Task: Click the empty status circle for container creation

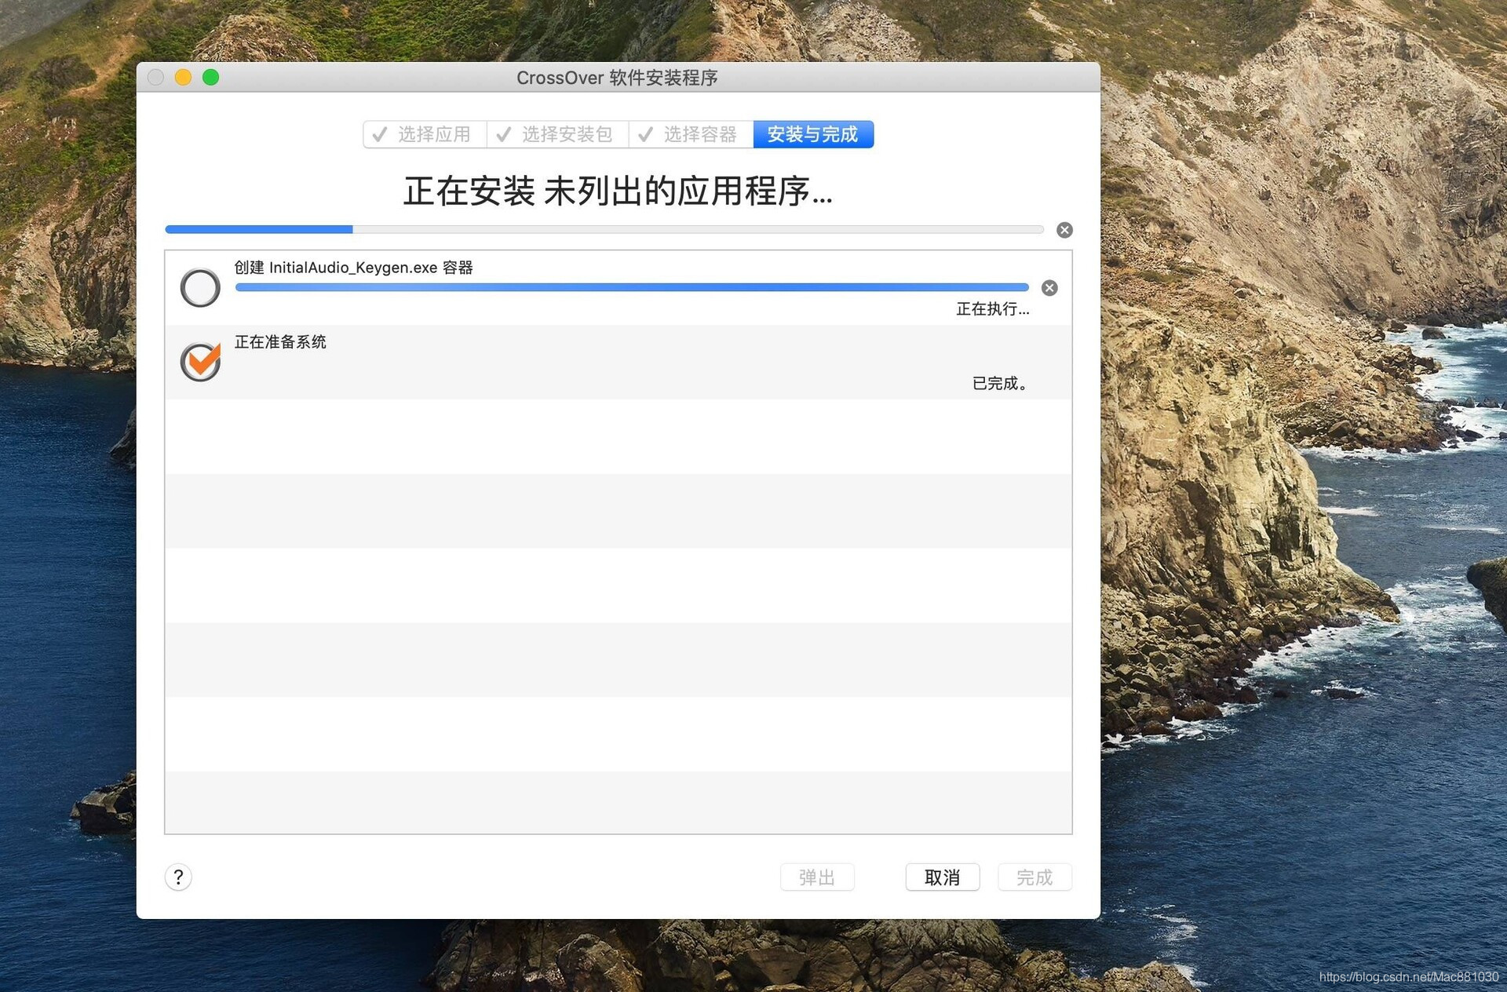Action: coord(200,288)
